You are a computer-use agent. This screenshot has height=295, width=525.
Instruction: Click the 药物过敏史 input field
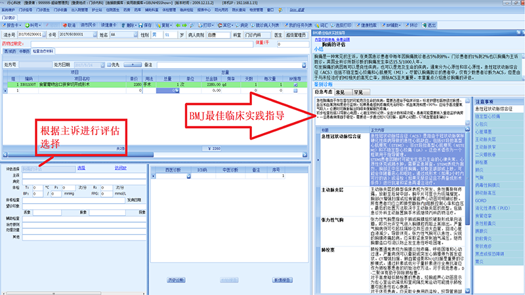[x=142, y=44]
